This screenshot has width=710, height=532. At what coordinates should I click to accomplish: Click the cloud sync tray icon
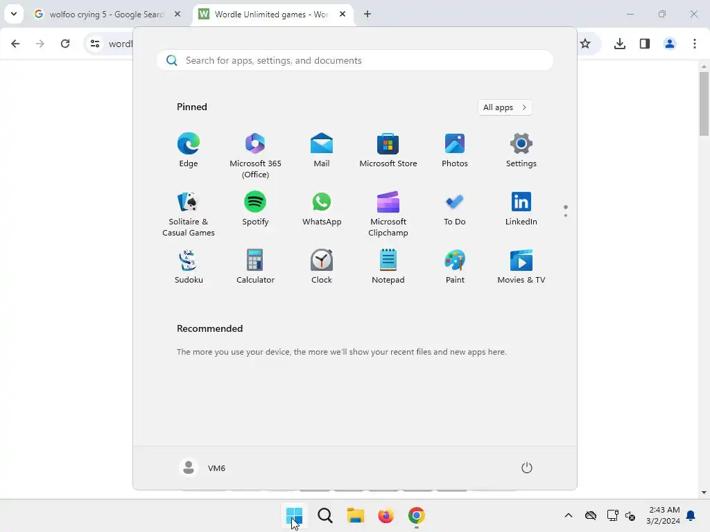click(x=591, y=515)
